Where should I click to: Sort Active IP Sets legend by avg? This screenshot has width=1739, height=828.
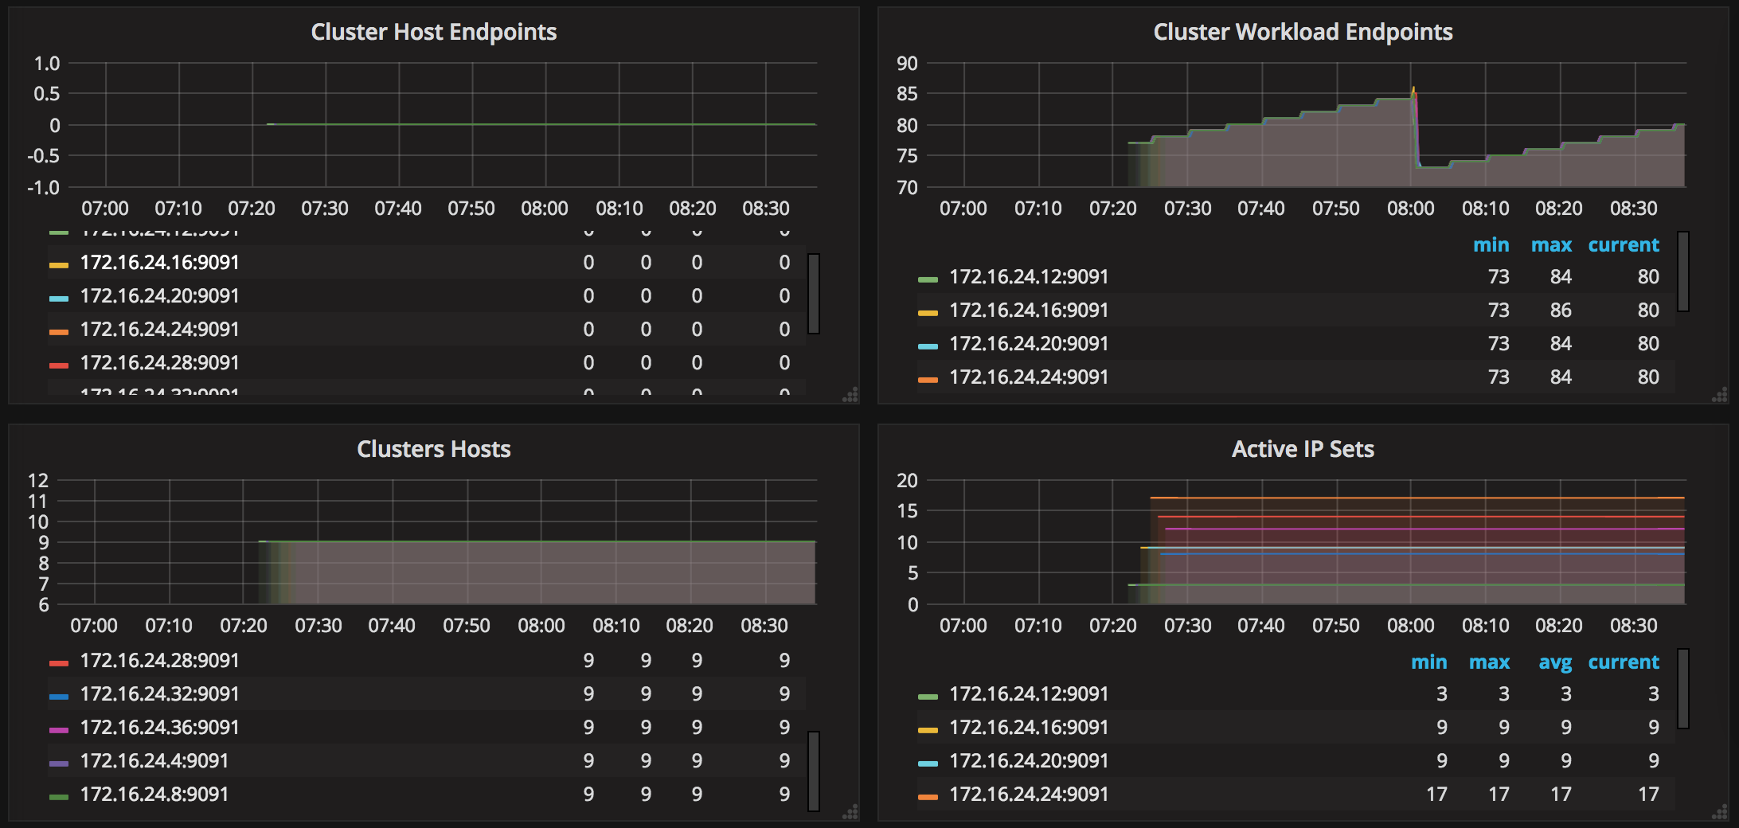click(x=1555, y=662)
